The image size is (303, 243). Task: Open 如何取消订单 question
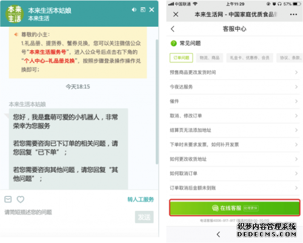click(235, 173)
